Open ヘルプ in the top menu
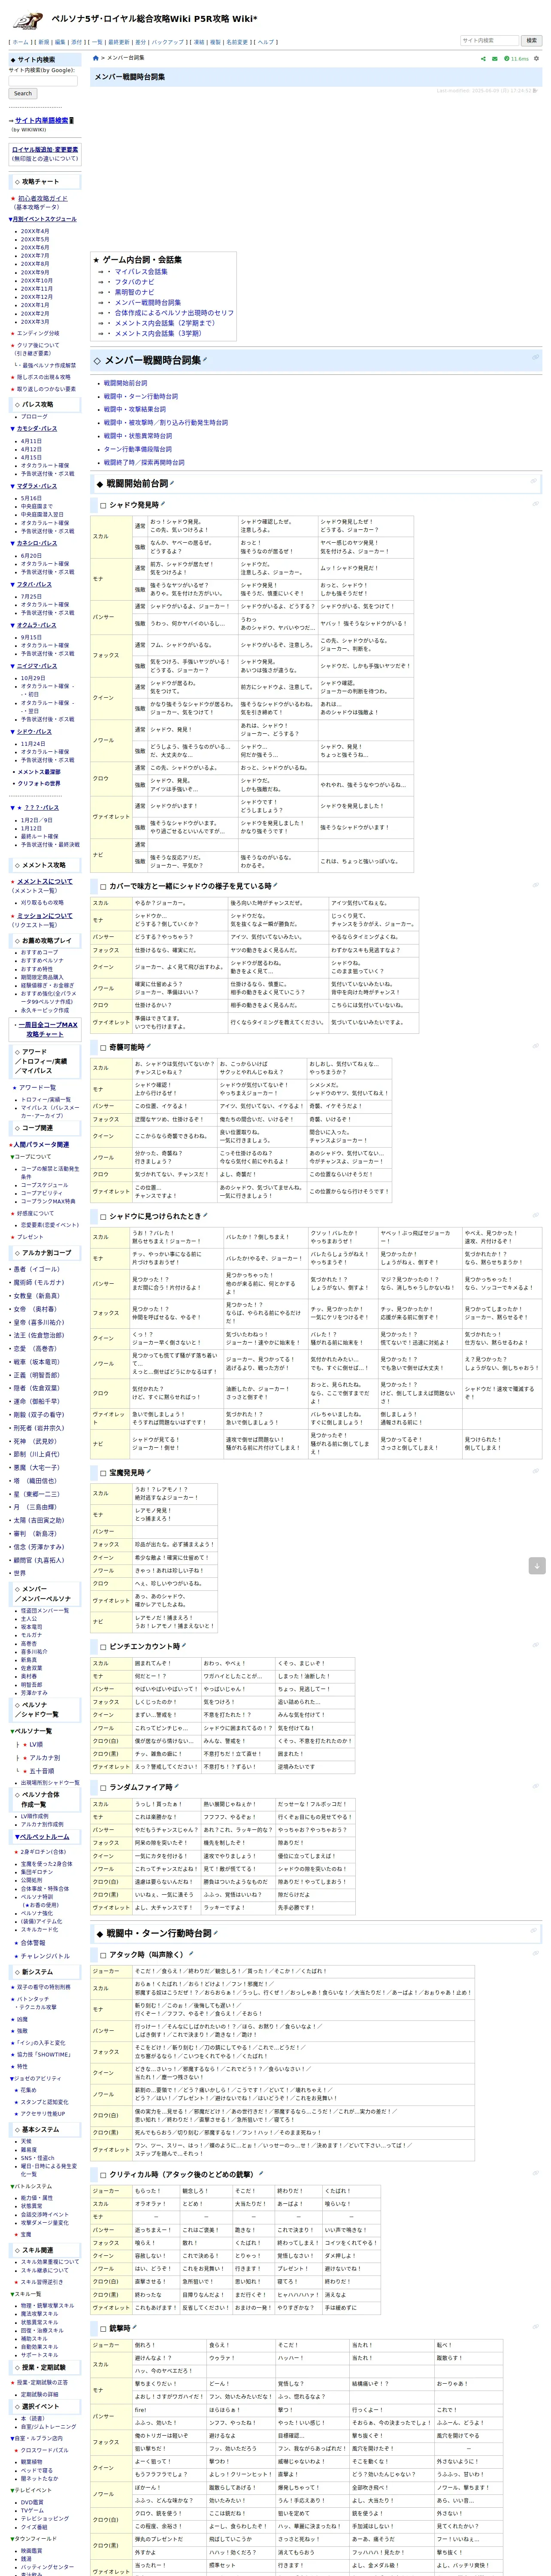Screen dimensions: 551x2576 (x=265, y=42)
